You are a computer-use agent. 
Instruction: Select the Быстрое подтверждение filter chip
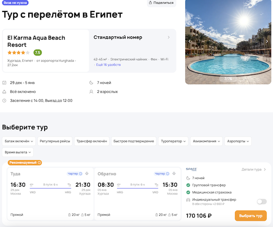[x=133, y=141]
